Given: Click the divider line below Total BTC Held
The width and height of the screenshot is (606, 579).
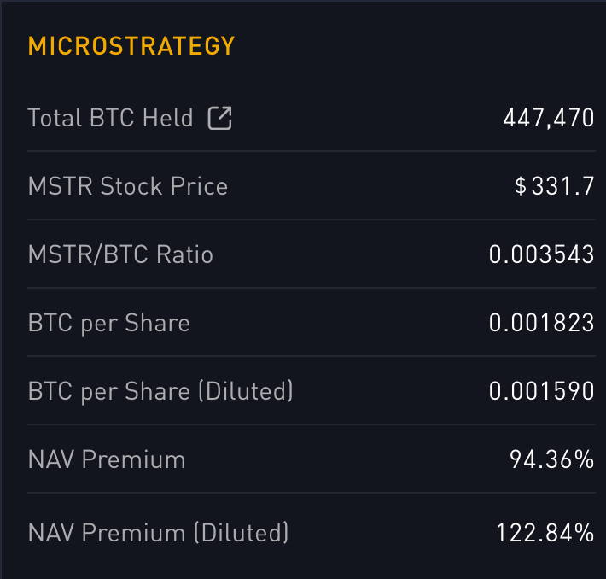Looking at the screenshot, I should [x=311, y=151].
